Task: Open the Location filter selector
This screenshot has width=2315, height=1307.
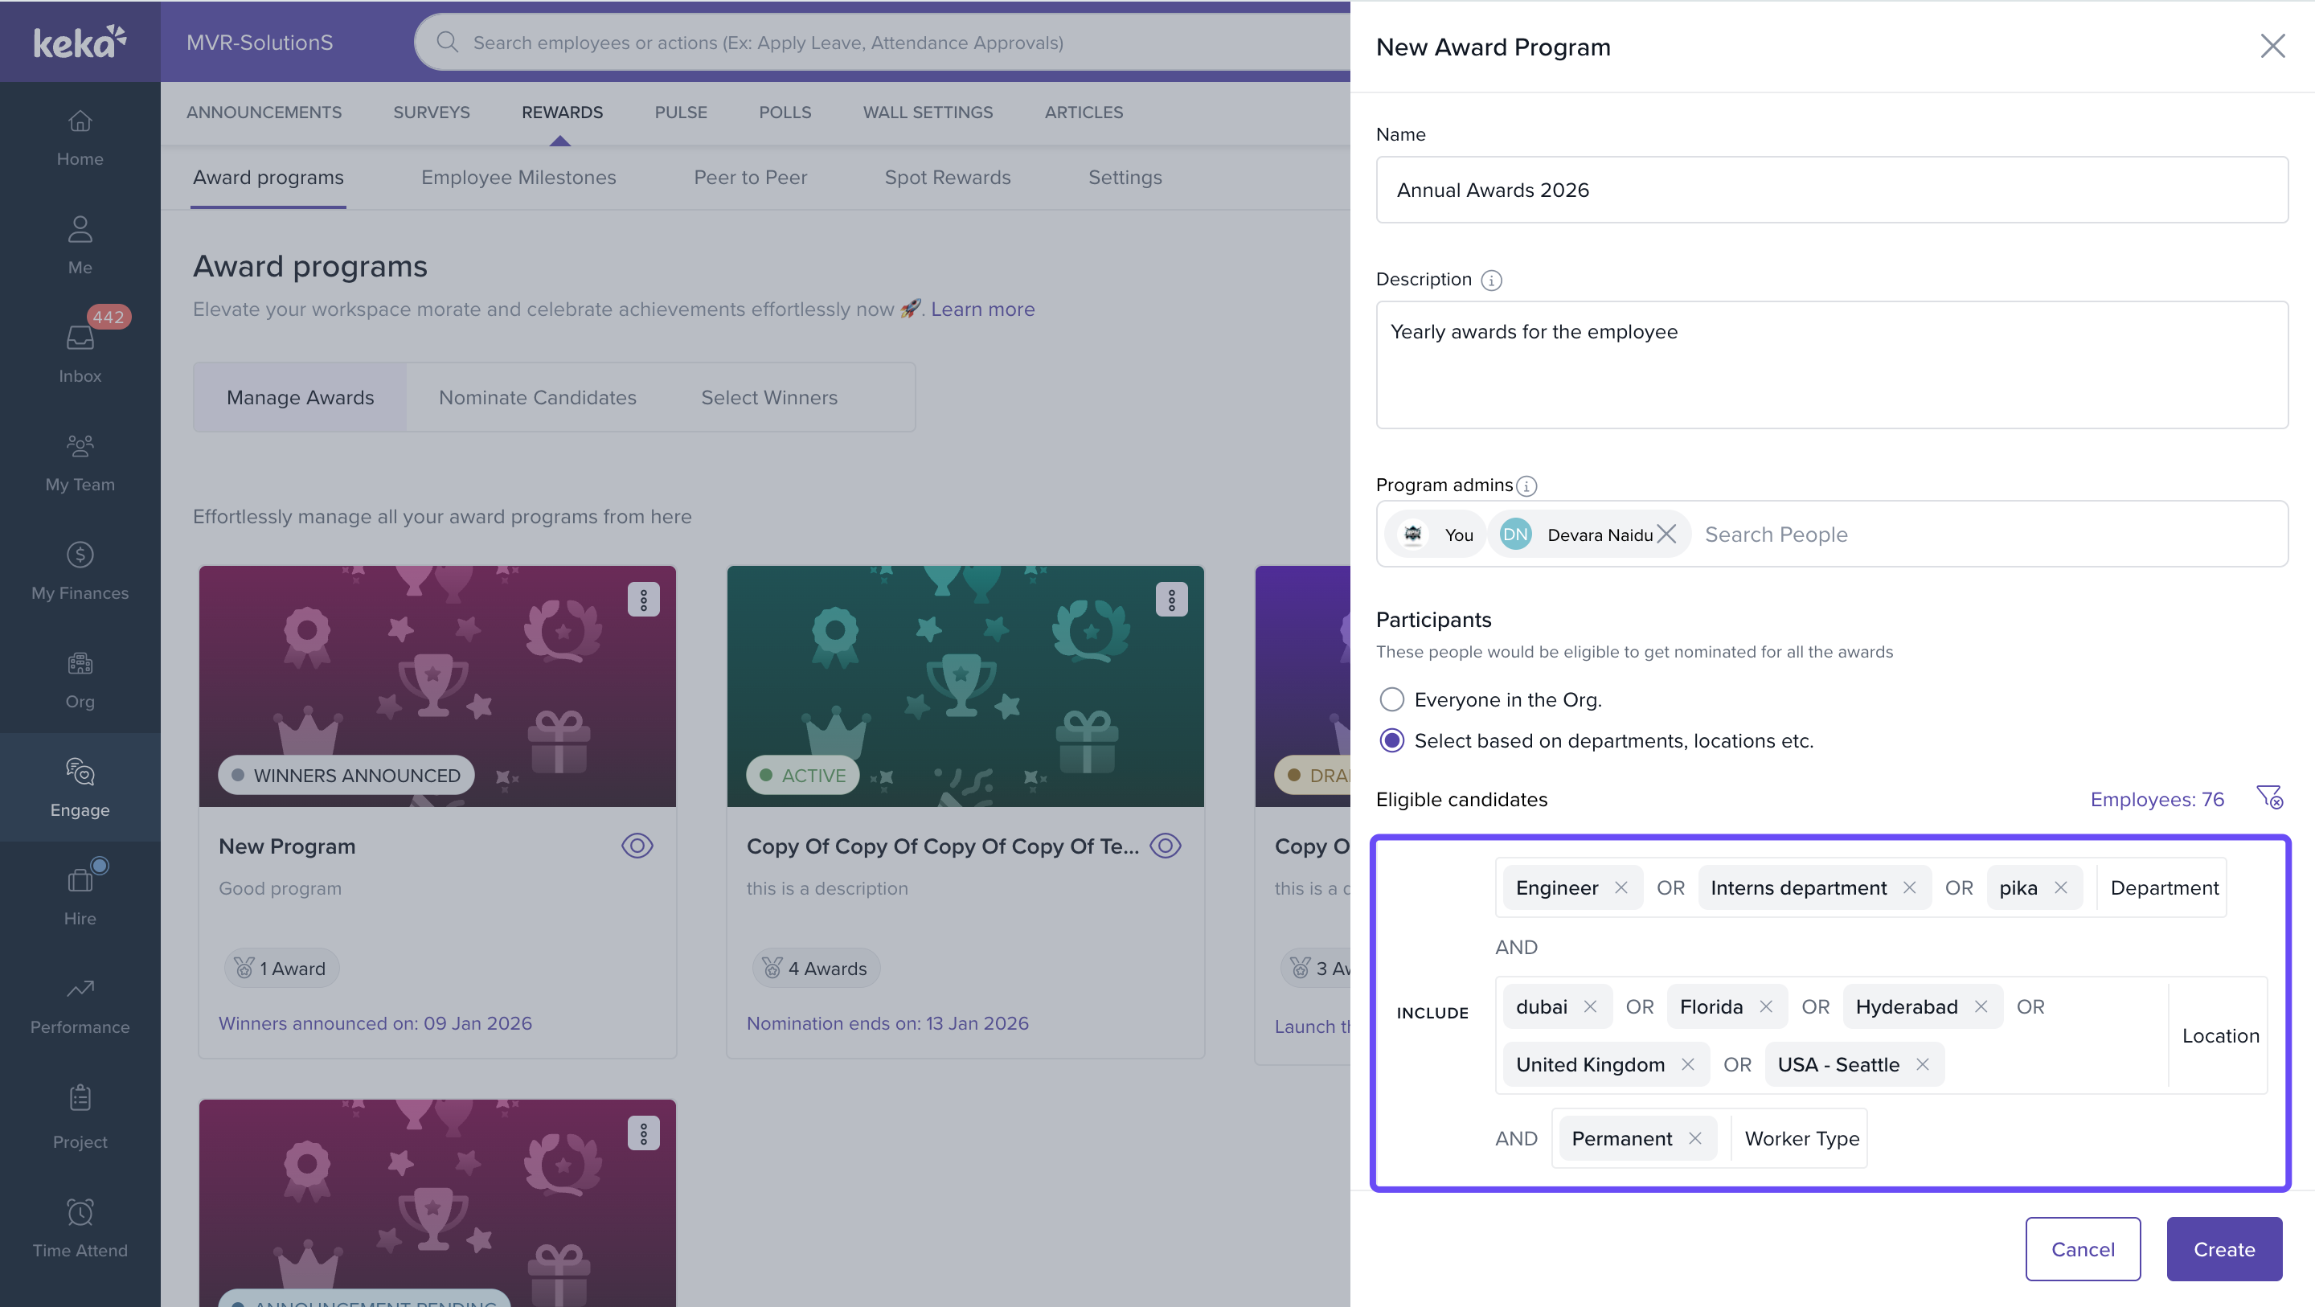Action: (x=2219, y=1035)
